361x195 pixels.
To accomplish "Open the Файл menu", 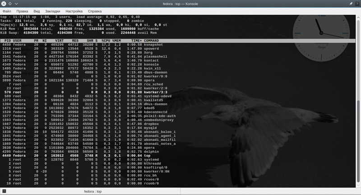I will (x=7, y=11).
